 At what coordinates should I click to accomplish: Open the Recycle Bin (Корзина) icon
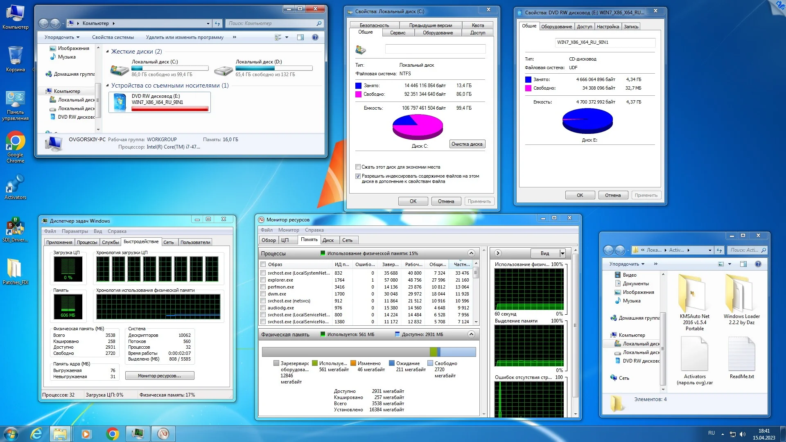pos(15,56)
